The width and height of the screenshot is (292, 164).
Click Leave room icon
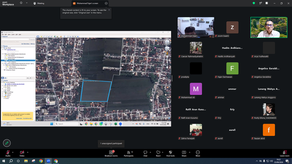tap(285, 154)
